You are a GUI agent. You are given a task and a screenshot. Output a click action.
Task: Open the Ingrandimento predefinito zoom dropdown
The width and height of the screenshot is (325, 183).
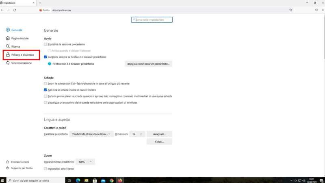click(x=85, y=161)
